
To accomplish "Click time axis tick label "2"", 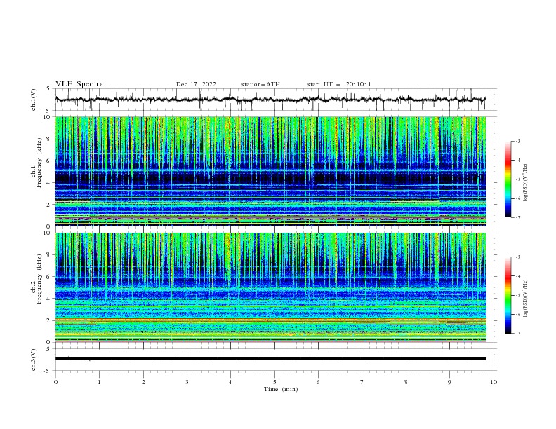I will coord(143,382).
